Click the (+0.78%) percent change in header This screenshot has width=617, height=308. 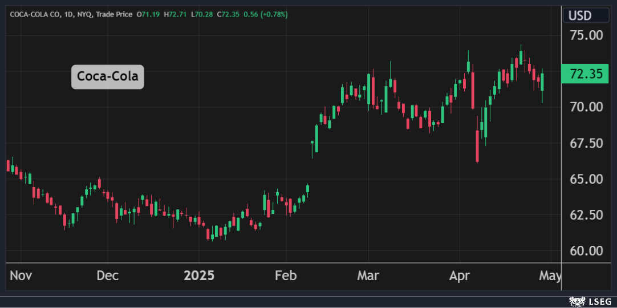[274, 14]
